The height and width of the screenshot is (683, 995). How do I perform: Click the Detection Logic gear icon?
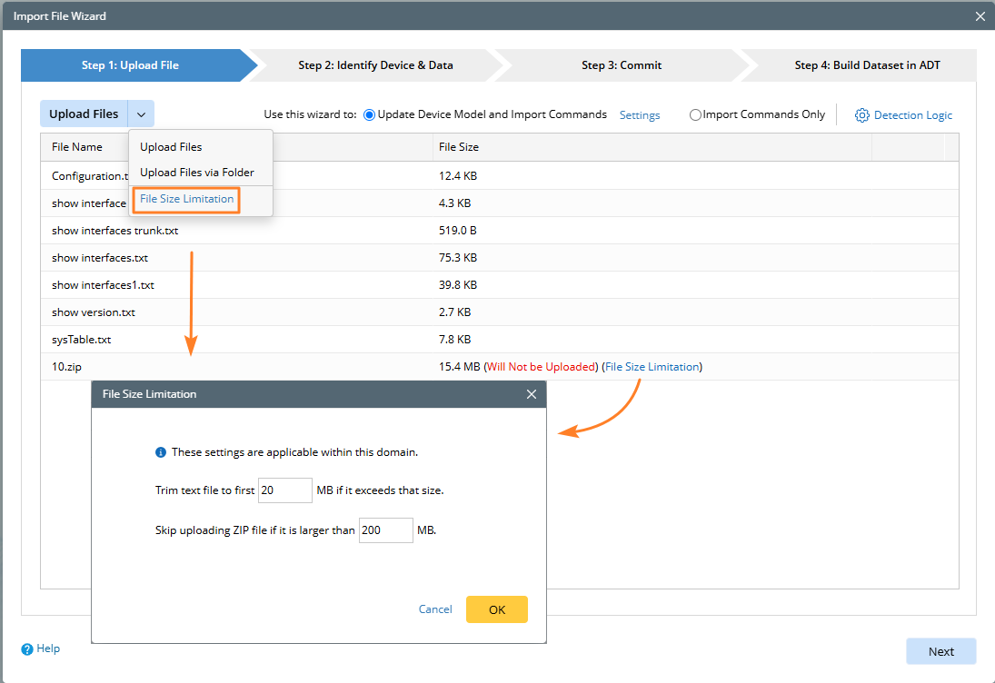[862, 115]
